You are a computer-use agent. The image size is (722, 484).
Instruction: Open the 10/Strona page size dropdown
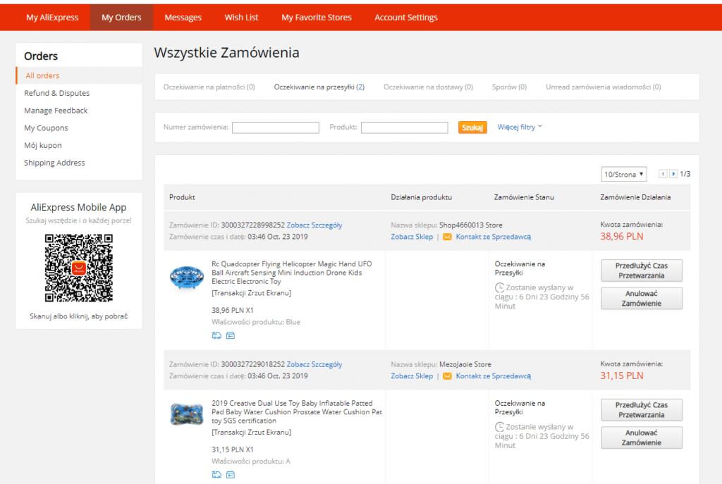(x=624, y=175)
